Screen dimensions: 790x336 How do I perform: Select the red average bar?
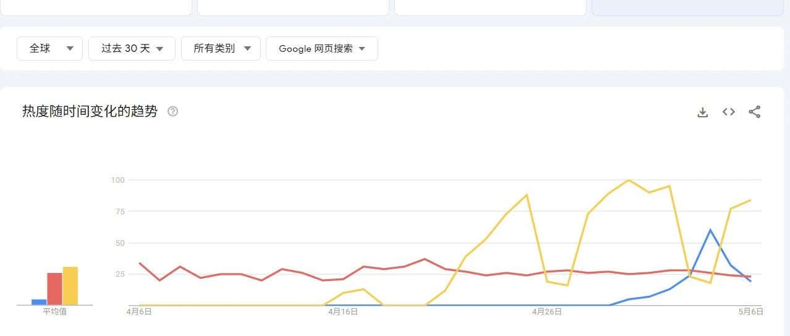(54, 289)
